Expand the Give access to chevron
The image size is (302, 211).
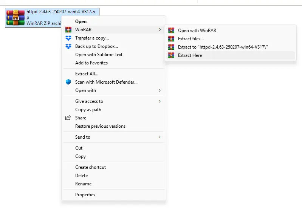tap(160, 101)
